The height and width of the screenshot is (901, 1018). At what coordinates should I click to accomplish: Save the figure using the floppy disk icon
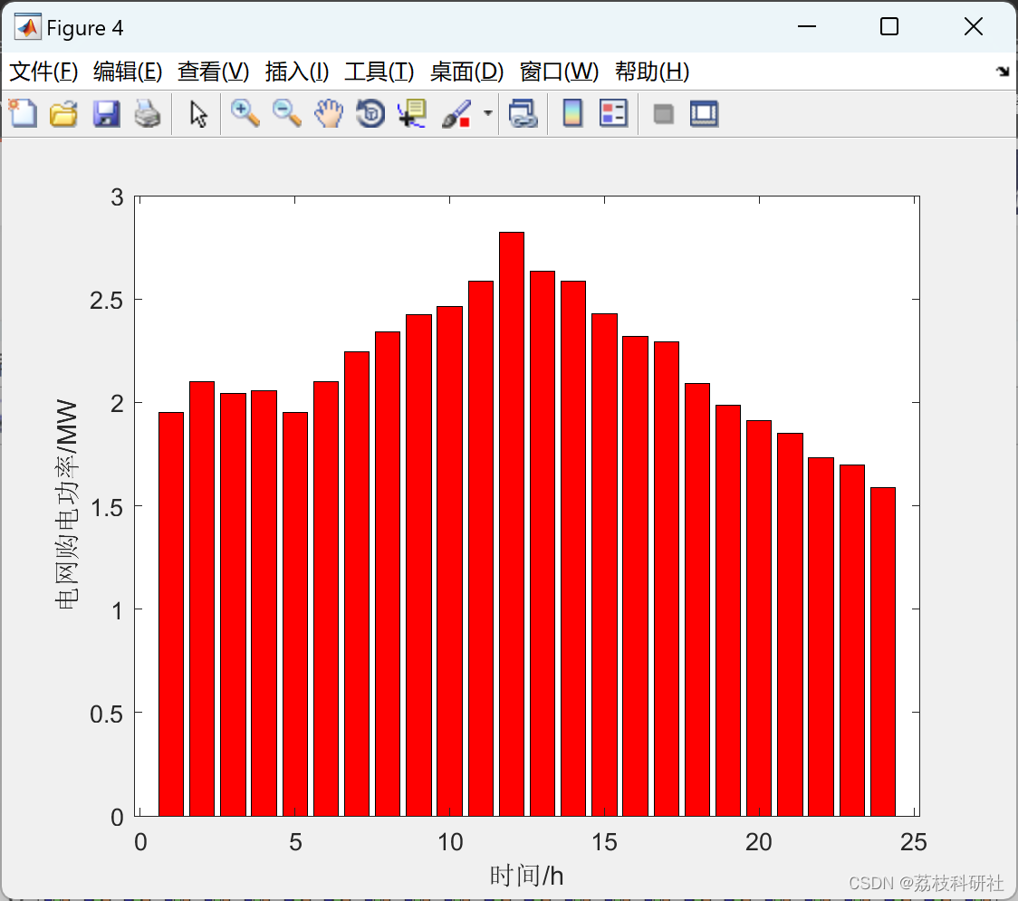coord(106,113)
